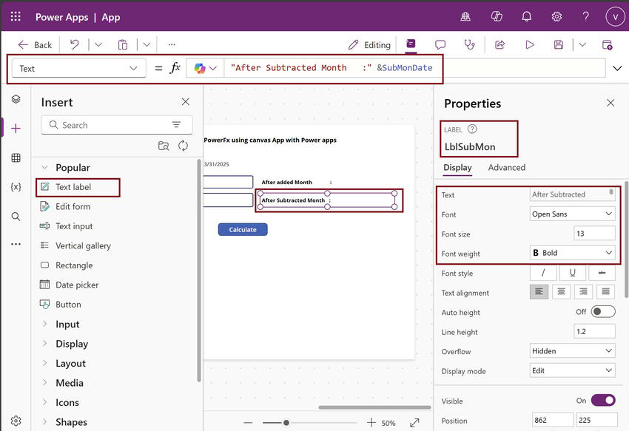Open the toolbar more options ellipsis
The image size is (629, 431).
pyautogui.click(x=172, y=44)
